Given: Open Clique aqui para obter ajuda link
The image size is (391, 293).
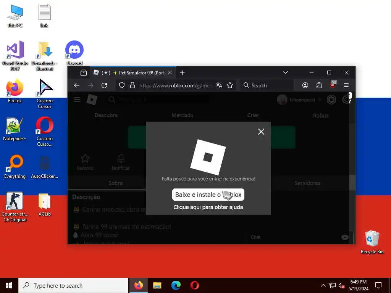Looking at the screenshot, I should pyautogui.click(x=208, y=207).
